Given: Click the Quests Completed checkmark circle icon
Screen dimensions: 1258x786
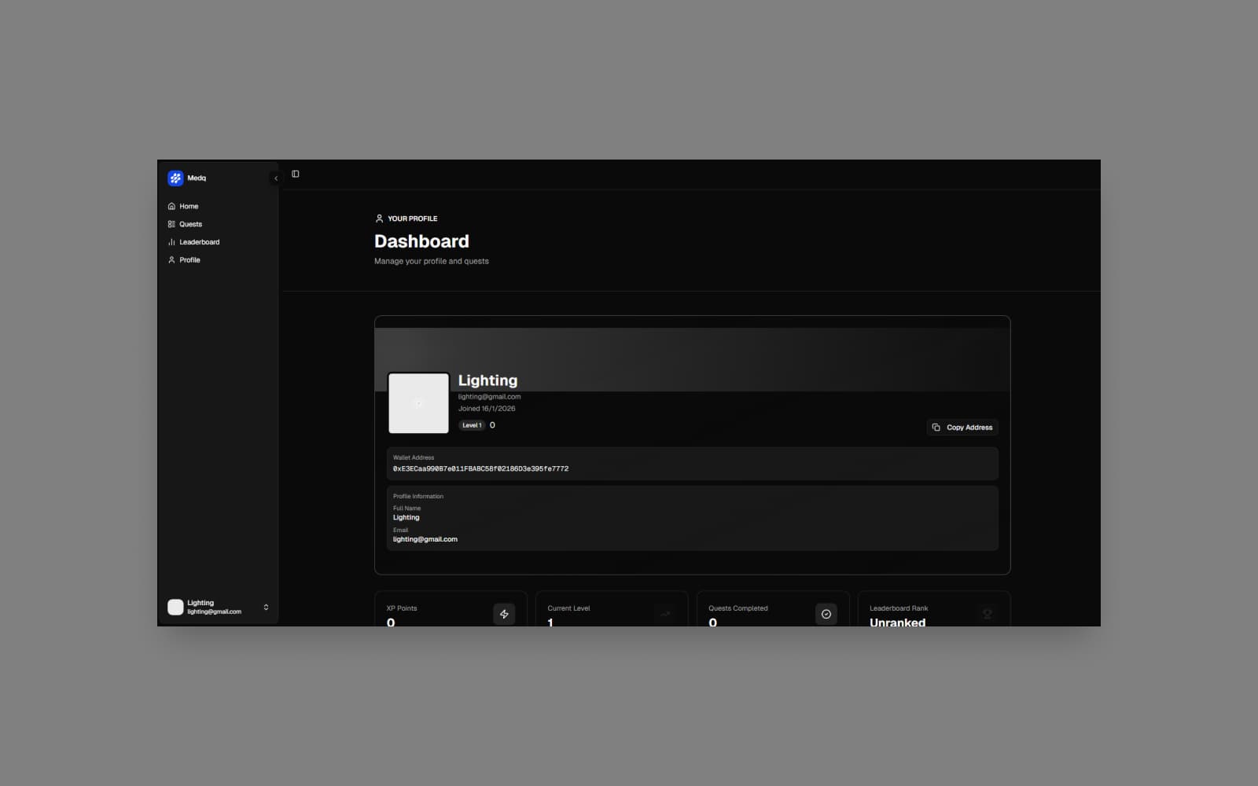Looking at the screenshot, I should point(826,614).
